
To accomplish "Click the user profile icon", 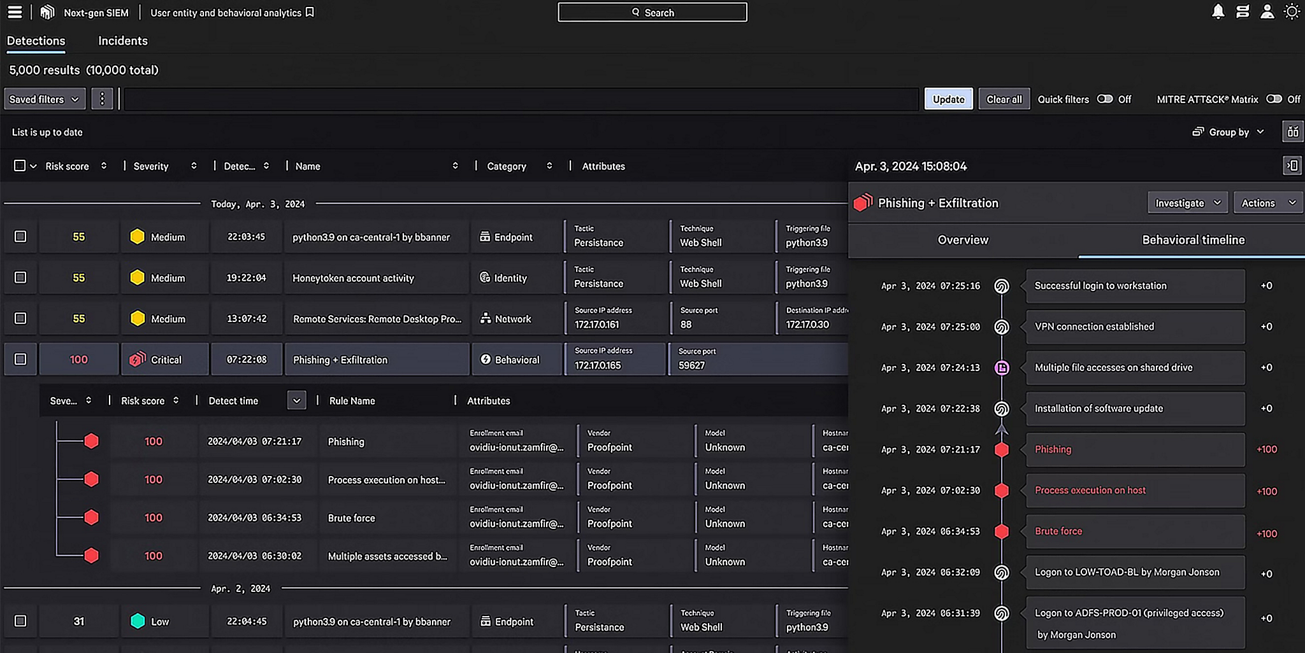I will [1267, 11].
